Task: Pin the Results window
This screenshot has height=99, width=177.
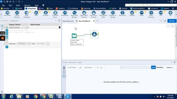Action: coord(175,62)
